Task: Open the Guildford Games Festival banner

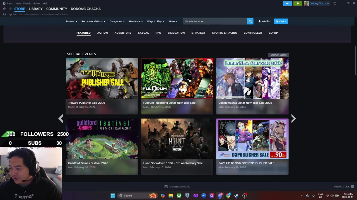Action: coord(102,147)
